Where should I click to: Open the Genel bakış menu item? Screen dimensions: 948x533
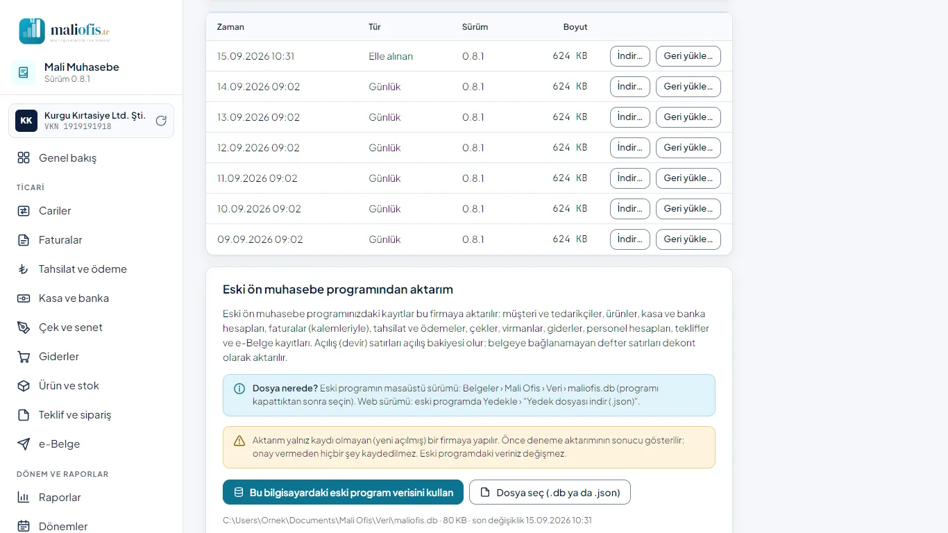(x=91, y=158)
